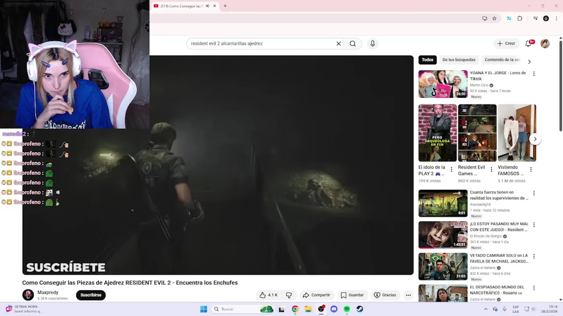Click the Maxpredy channel name
563x316 pixels.
pyautogui.click(x=48, y=292)
